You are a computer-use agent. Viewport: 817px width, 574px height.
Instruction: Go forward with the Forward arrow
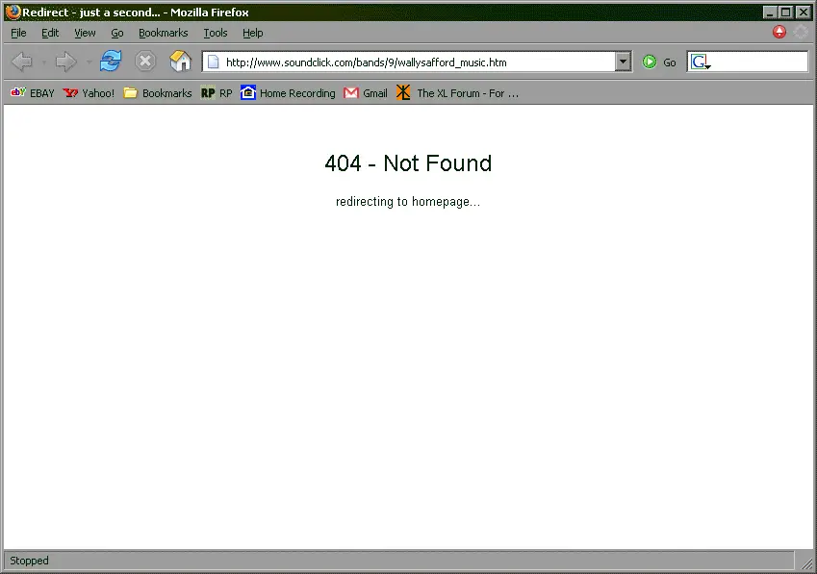[65, 62]
